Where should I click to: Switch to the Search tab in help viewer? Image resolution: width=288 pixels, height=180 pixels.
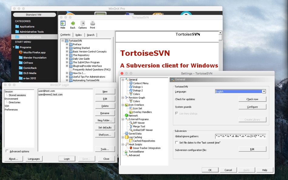point(91,35)
